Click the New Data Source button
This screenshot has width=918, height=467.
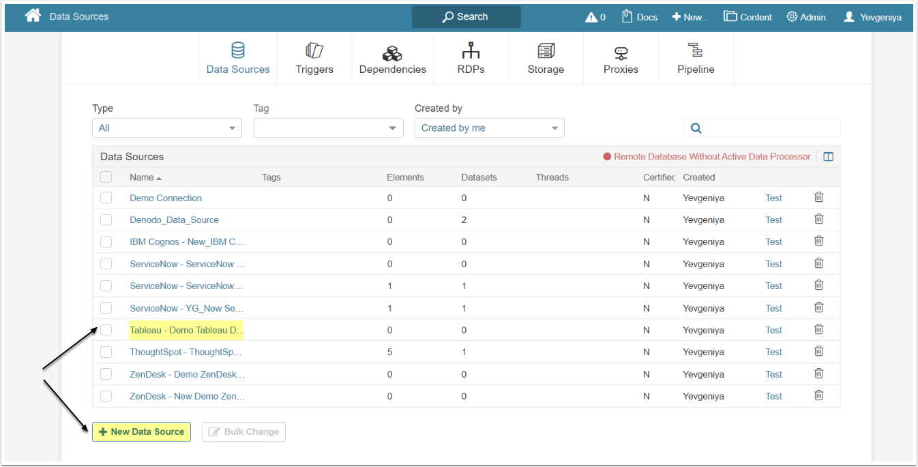pos(141,432)
